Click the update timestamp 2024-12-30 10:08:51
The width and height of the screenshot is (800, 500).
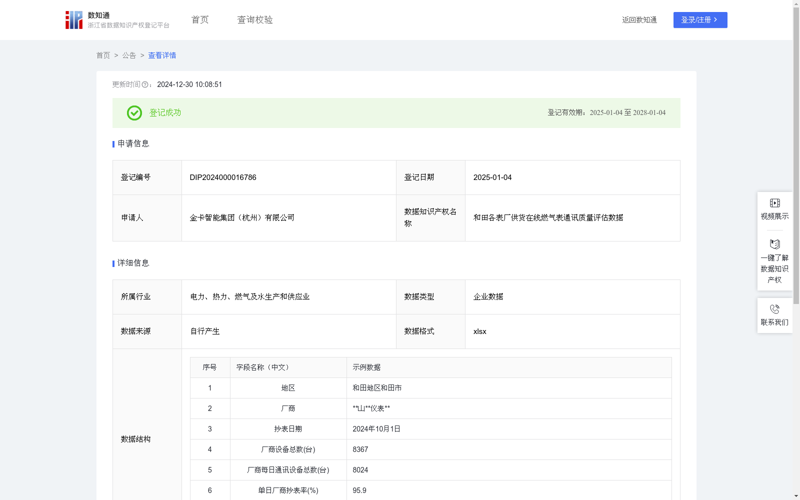point(189,85)
